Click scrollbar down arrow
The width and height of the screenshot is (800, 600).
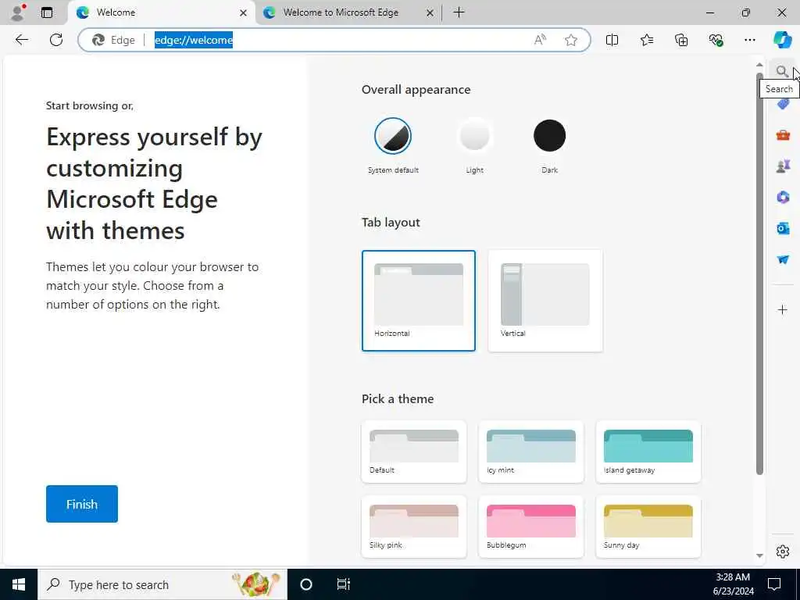(x=759, y=555)
